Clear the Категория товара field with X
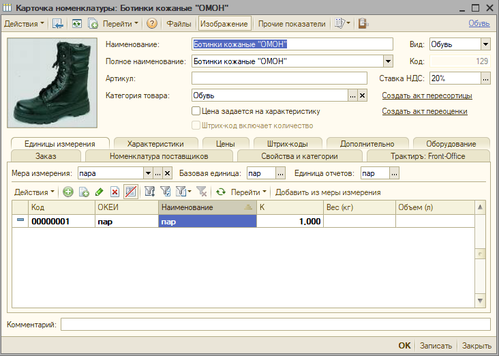This screenshot has height=356, width=499. pyautogui.click(x=363, y=95)
